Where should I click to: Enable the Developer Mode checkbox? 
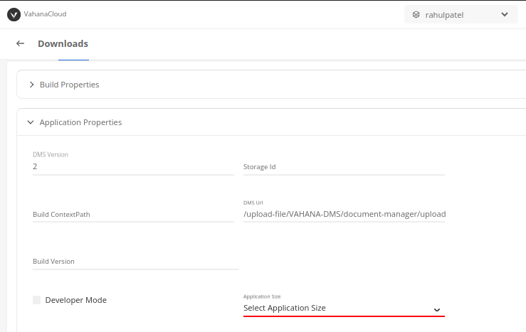click(36, 300)
